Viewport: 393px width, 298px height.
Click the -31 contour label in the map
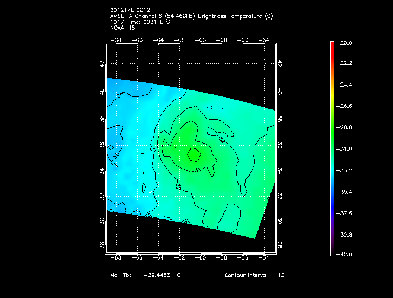[198, 171]
